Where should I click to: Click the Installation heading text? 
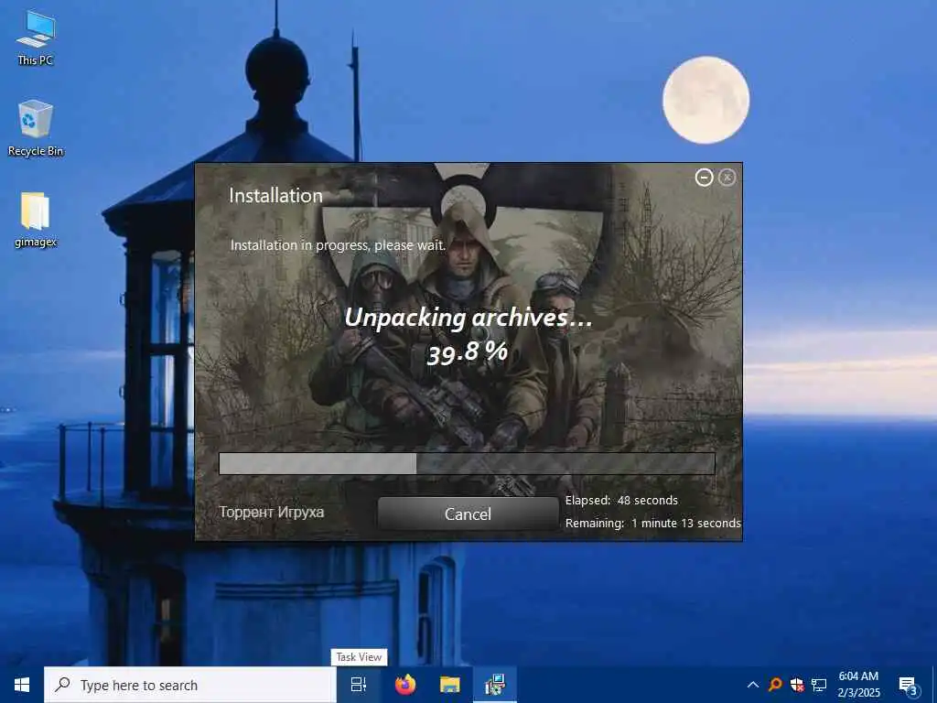[276, 196]
